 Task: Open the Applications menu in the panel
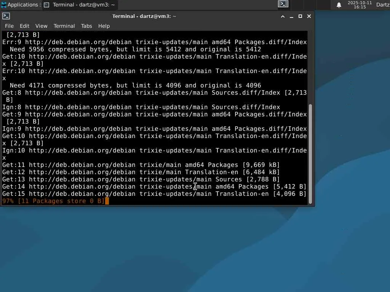(21, 5)
